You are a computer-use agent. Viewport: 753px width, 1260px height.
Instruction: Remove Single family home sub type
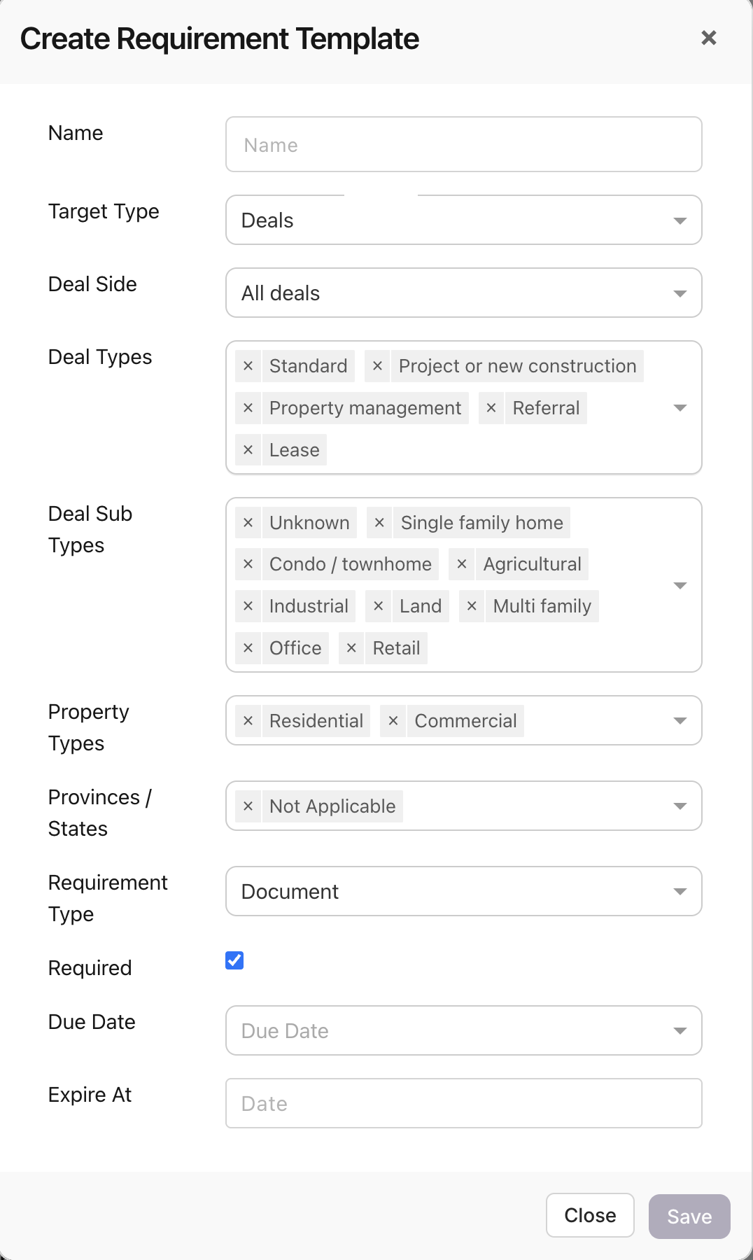coord(379,523)
